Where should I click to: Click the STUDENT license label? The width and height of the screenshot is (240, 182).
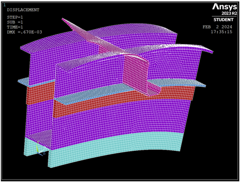coord(223,20)
